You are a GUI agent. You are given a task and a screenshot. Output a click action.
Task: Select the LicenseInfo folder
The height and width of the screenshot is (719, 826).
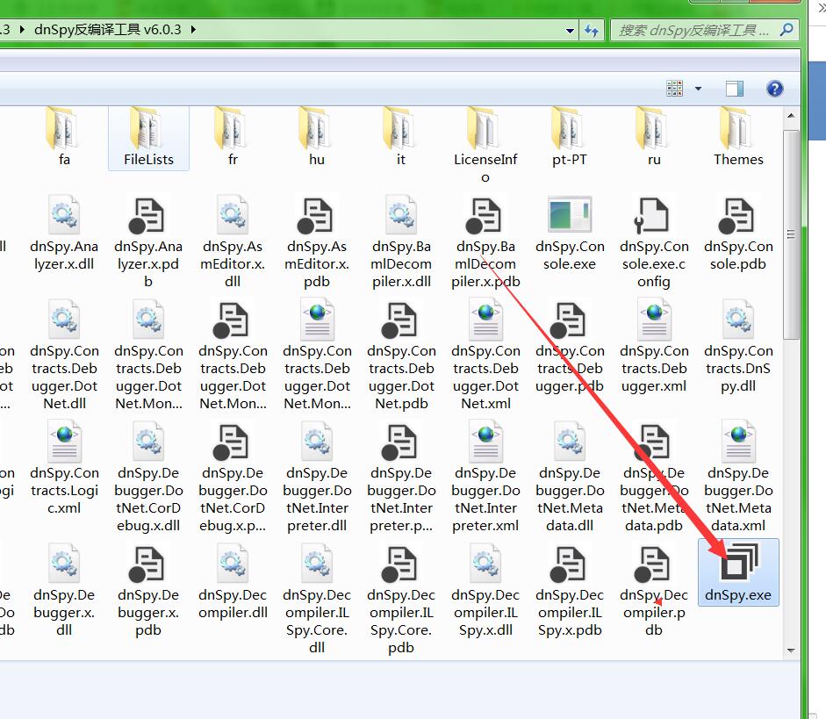tap(485, 132)
